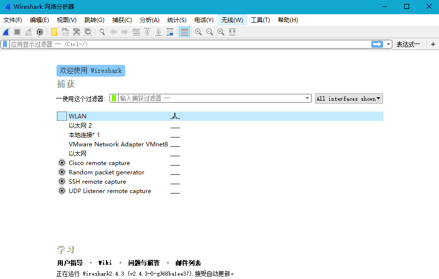Viewport: 439px width, 279px height.
Task: Open the 视图(V) menu
Action: [67, 20]
